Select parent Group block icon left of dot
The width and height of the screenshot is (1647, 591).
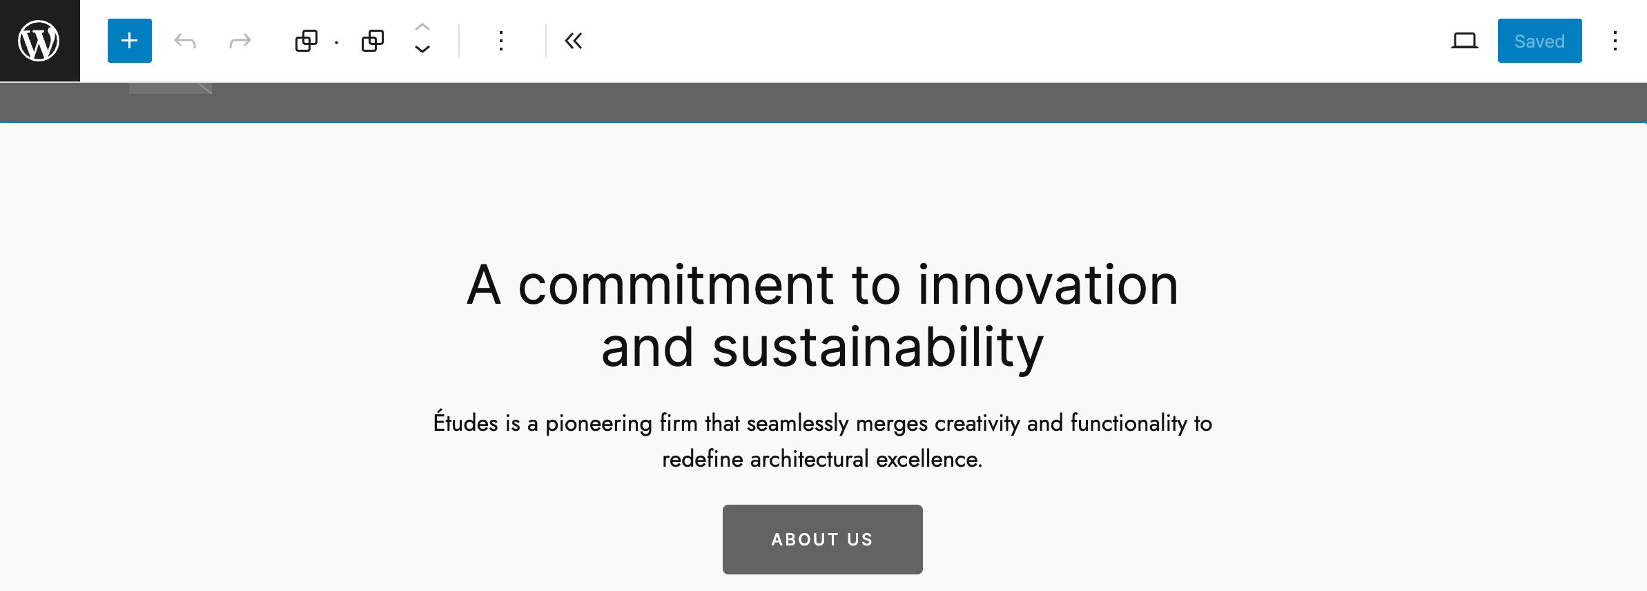coord(306,41)
